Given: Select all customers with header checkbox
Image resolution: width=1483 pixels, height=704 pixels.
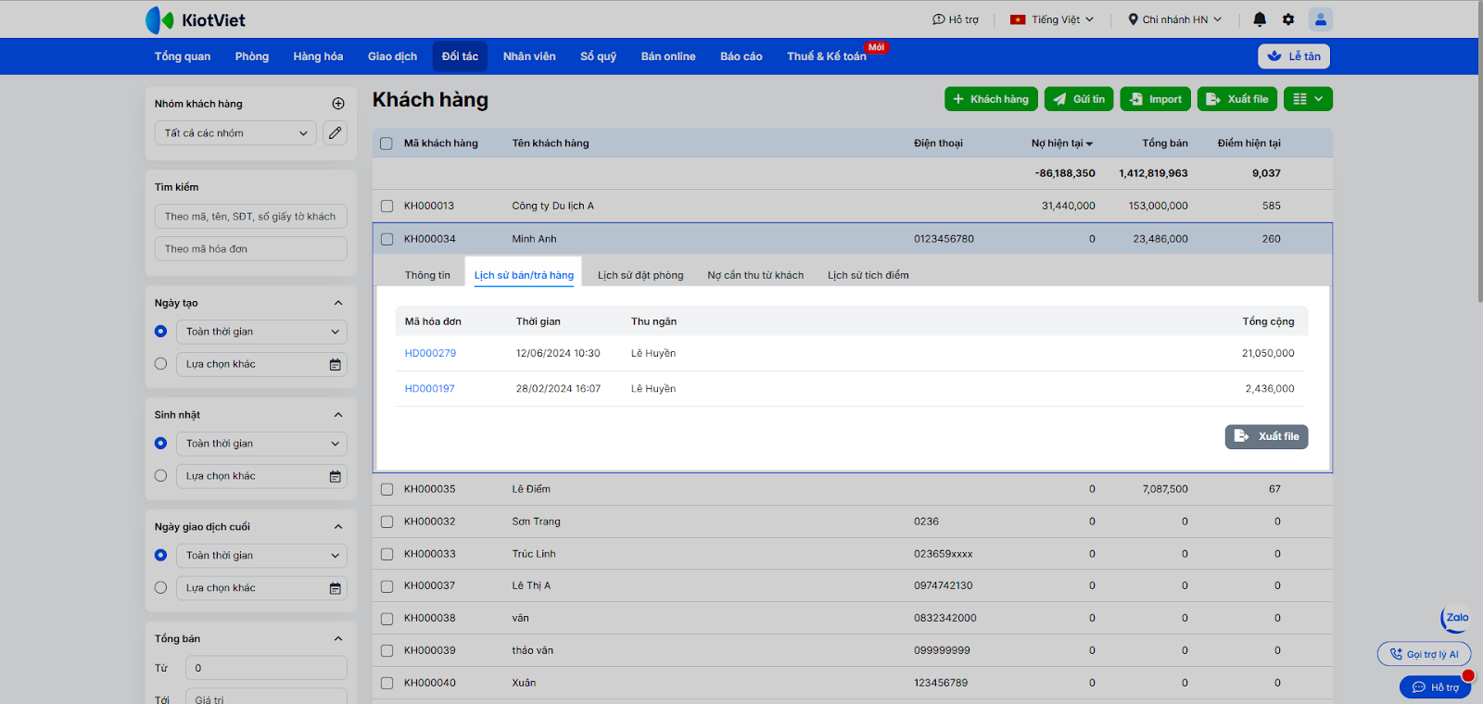Looking at the screenshot, I should tap(387, 144).
